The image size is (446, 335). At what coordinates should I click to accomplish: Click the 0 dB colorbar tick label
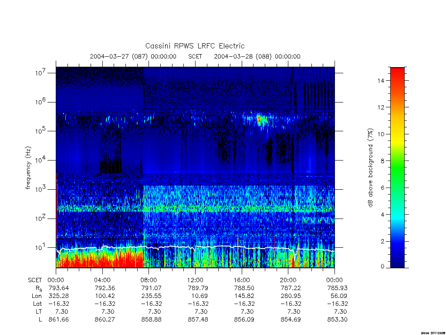(382, 267)
